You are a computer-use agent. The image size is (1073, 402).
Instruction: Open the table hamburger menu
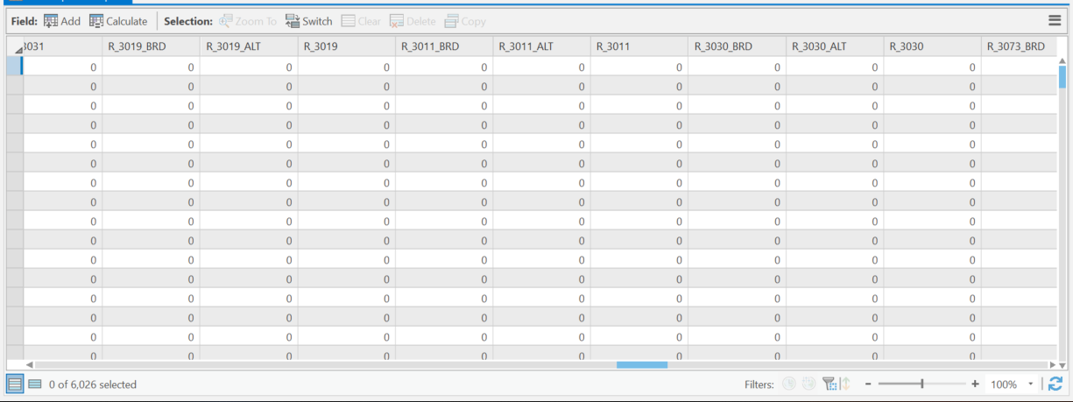pyautogui.click(x=1055, y=21)
